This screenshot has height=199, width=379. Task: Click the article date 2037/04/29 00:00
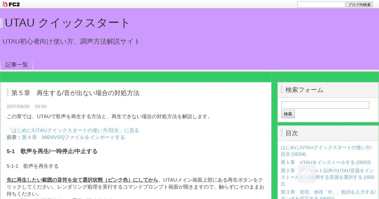point(27,106)
